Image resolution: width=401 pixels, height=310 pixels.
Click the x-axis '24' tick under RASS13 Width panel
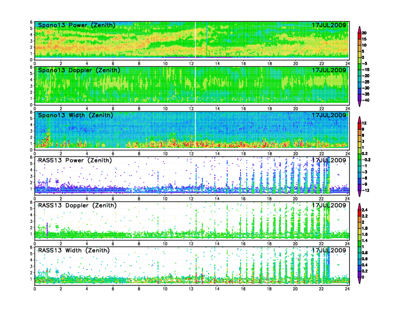pos(347,289)
